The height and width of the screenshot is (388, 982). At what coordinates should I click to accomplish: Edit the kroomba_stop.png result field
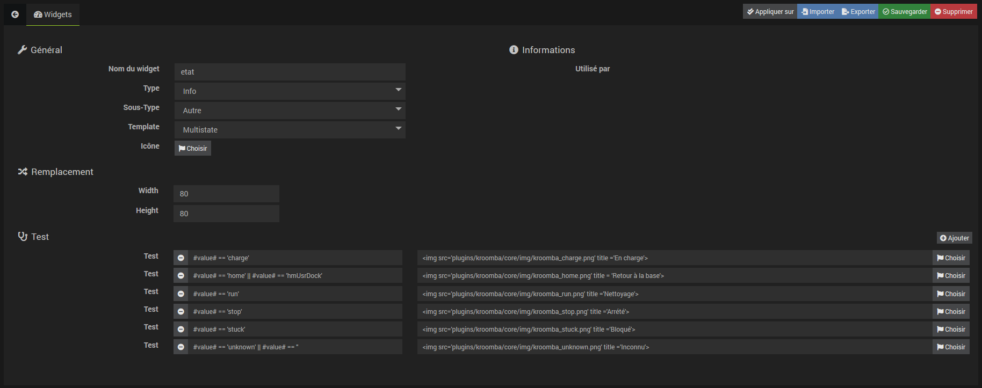pyautogui.click(x=675, y=312)
